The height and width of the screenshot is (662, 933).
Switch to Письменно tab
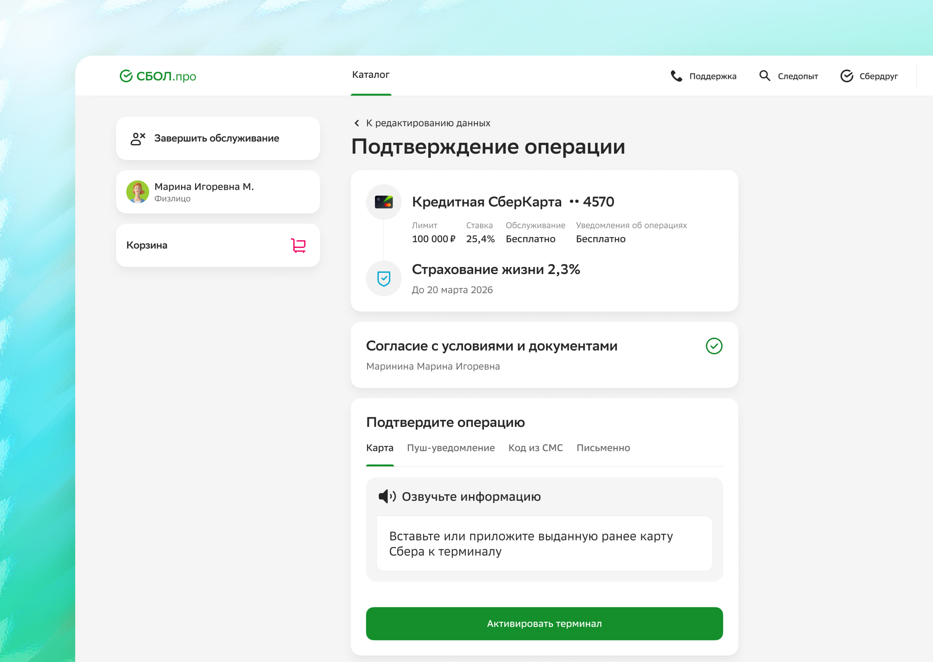[x=603, y=448]
